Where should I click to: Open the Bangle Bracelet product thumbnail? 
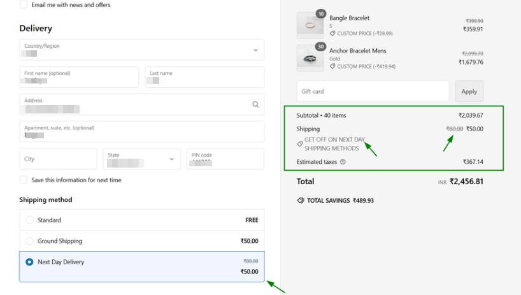pyautogui.click(x=310, y=25)
